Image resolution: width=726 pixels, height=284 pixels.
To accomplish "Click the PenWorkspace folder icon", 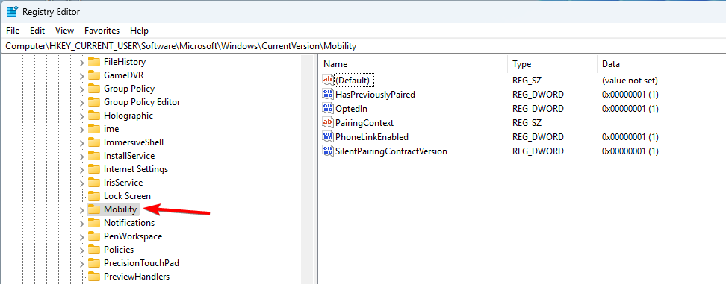I will 94,236.
